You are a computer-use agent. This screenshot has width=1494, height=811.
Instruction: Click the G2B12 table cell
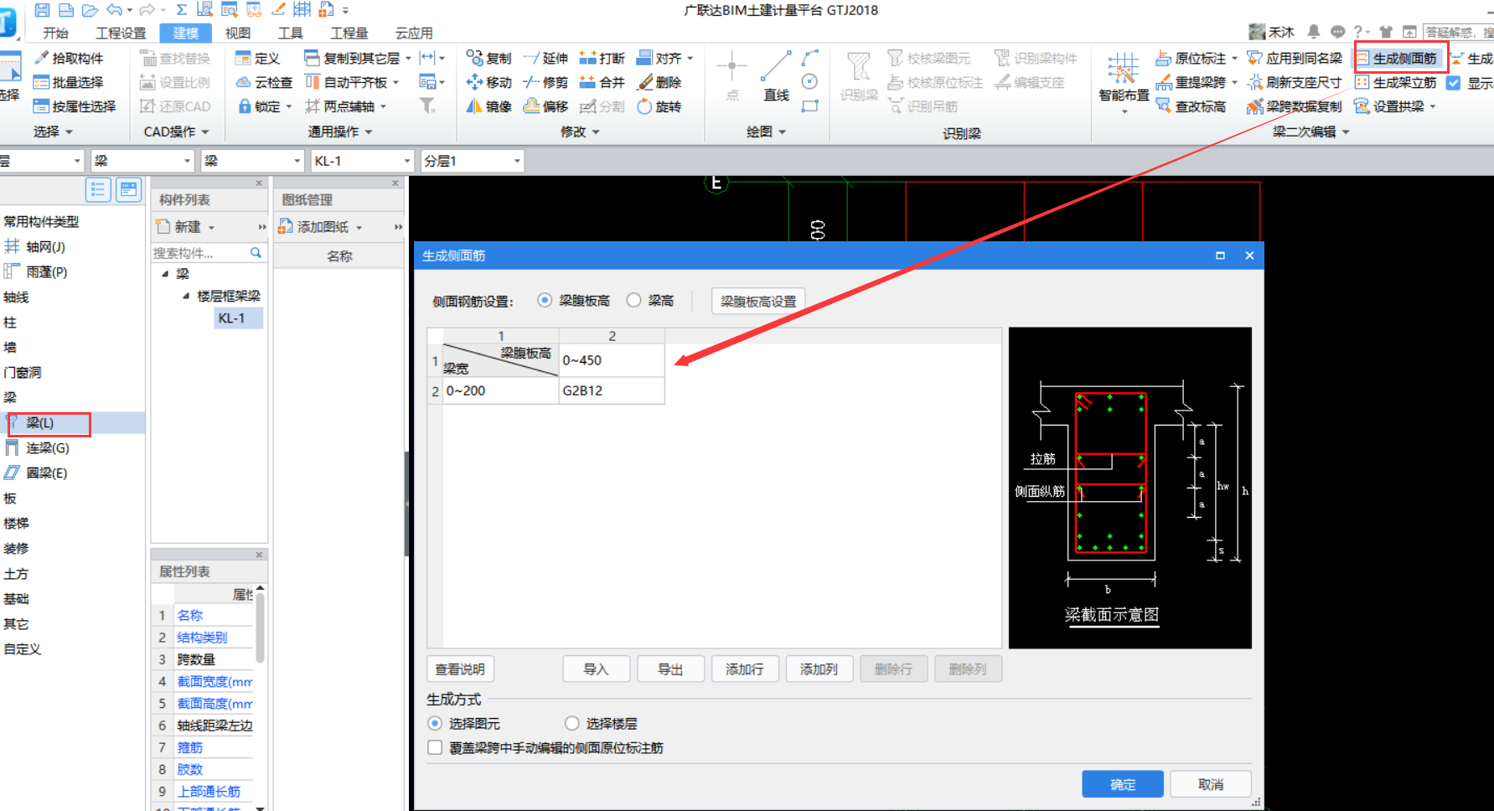(x=612, y=390)
